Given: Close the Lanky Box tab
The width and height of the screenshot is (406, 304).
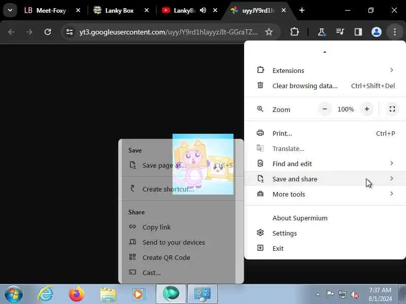Looking at the screenshot, I should pyautogui.click(x=147, y=10).
